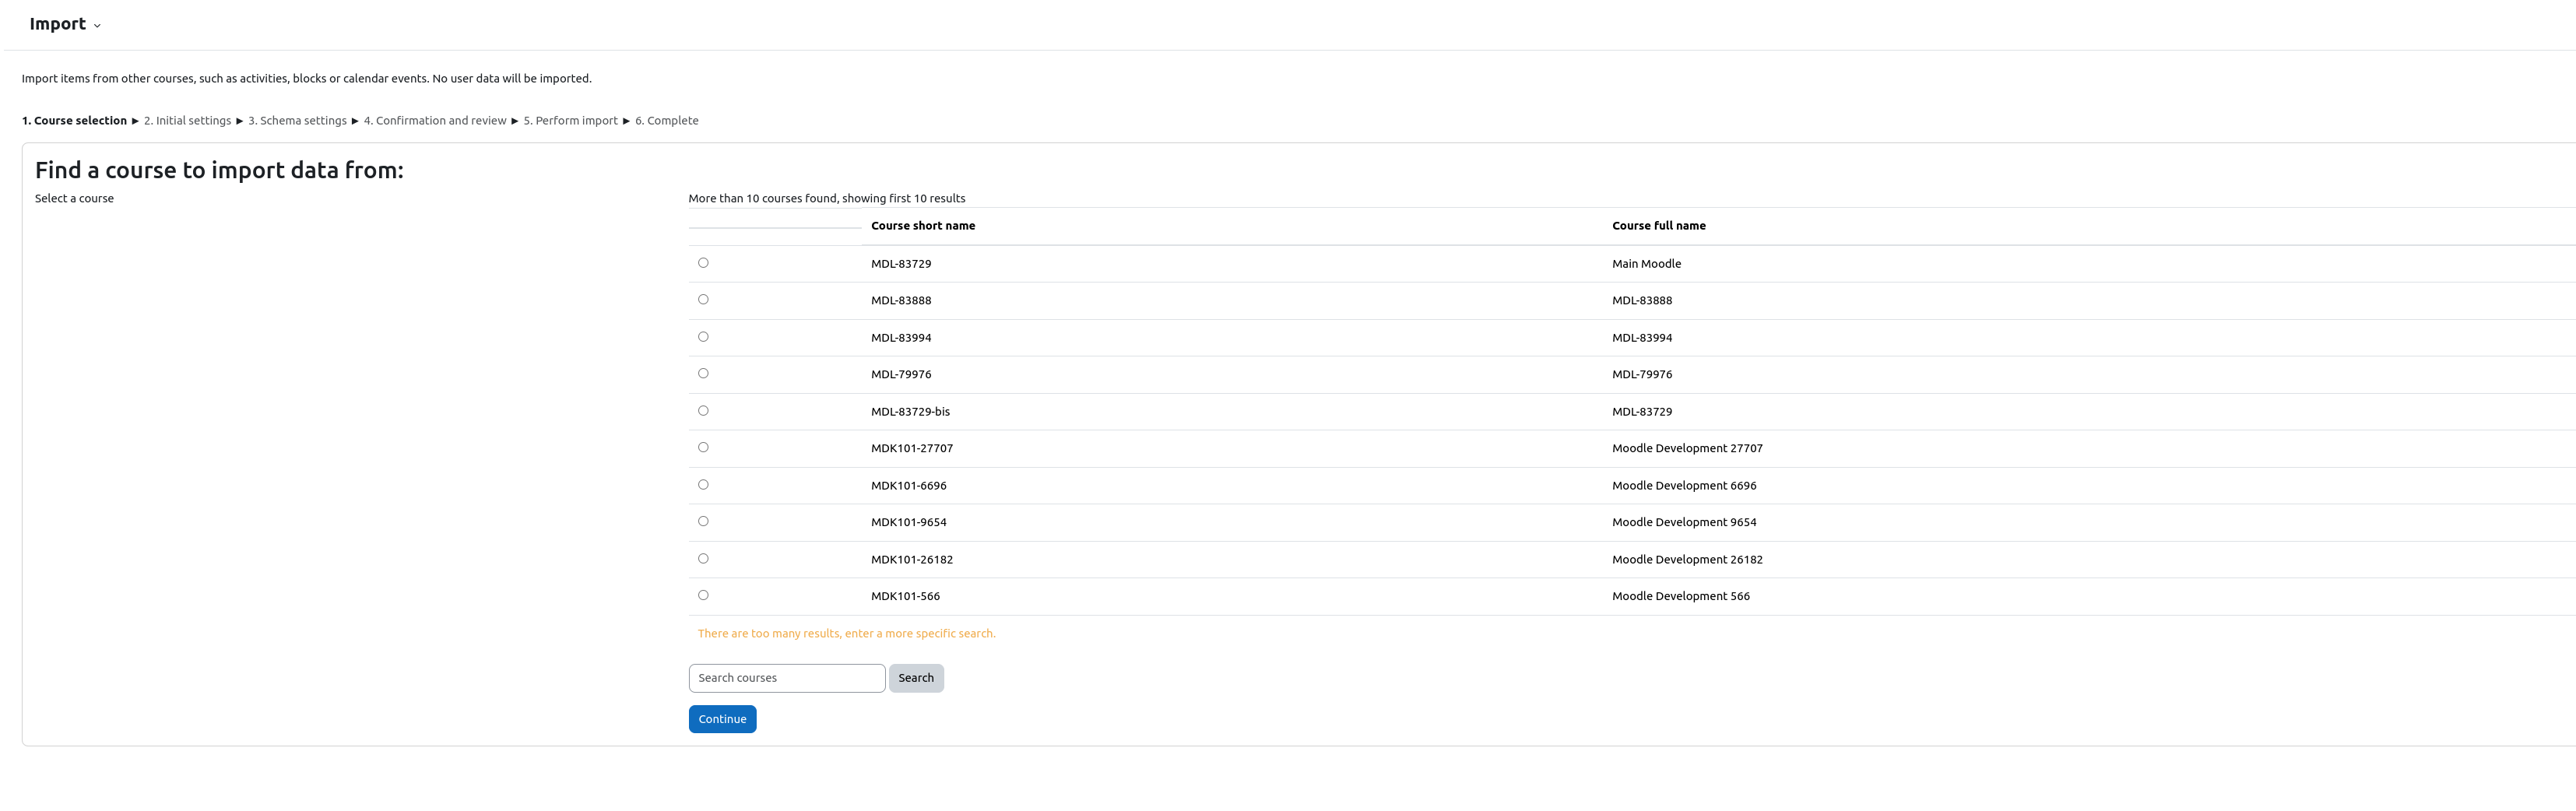
Task: Click the MDL-83994 full name cell
Action: pos(1642,338)
